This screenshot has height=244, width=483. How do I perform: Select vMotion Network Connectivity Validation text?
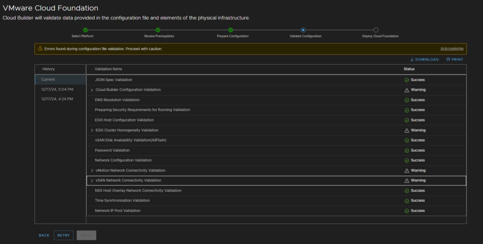click(x=130, y=171)
